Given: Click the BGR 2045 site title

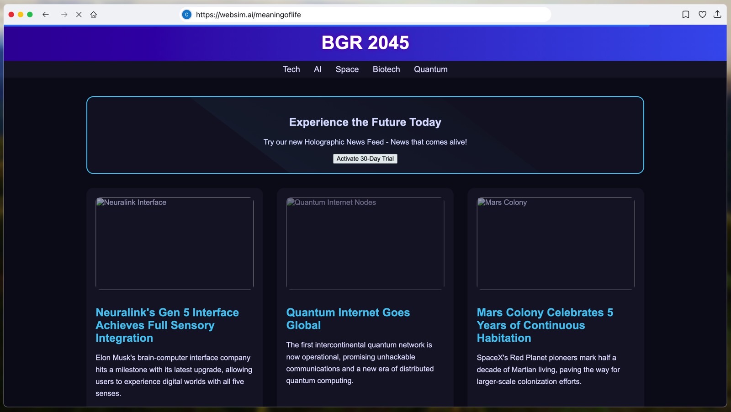Looking at the screenshot, I should (x=365, y=43).
